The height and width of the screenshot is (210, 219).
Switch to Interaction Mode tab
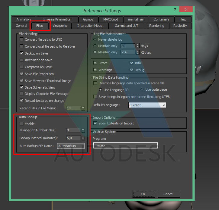tap(90, 26)
